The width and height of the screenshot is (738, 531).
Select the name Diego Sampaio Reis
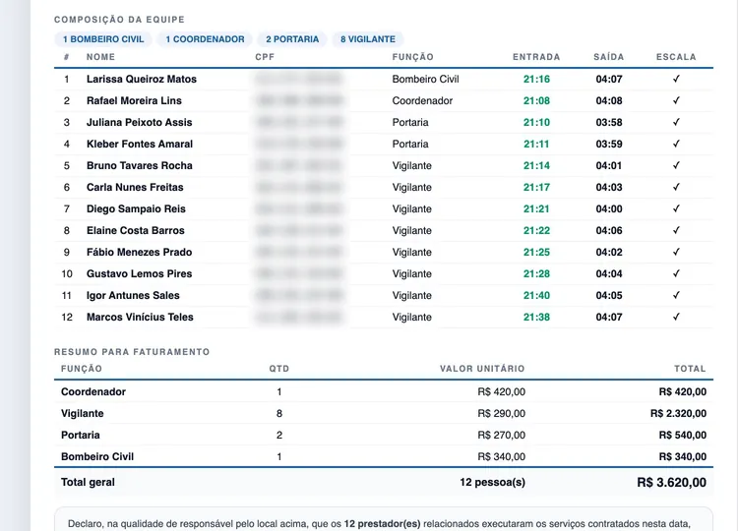coord(136,208)
